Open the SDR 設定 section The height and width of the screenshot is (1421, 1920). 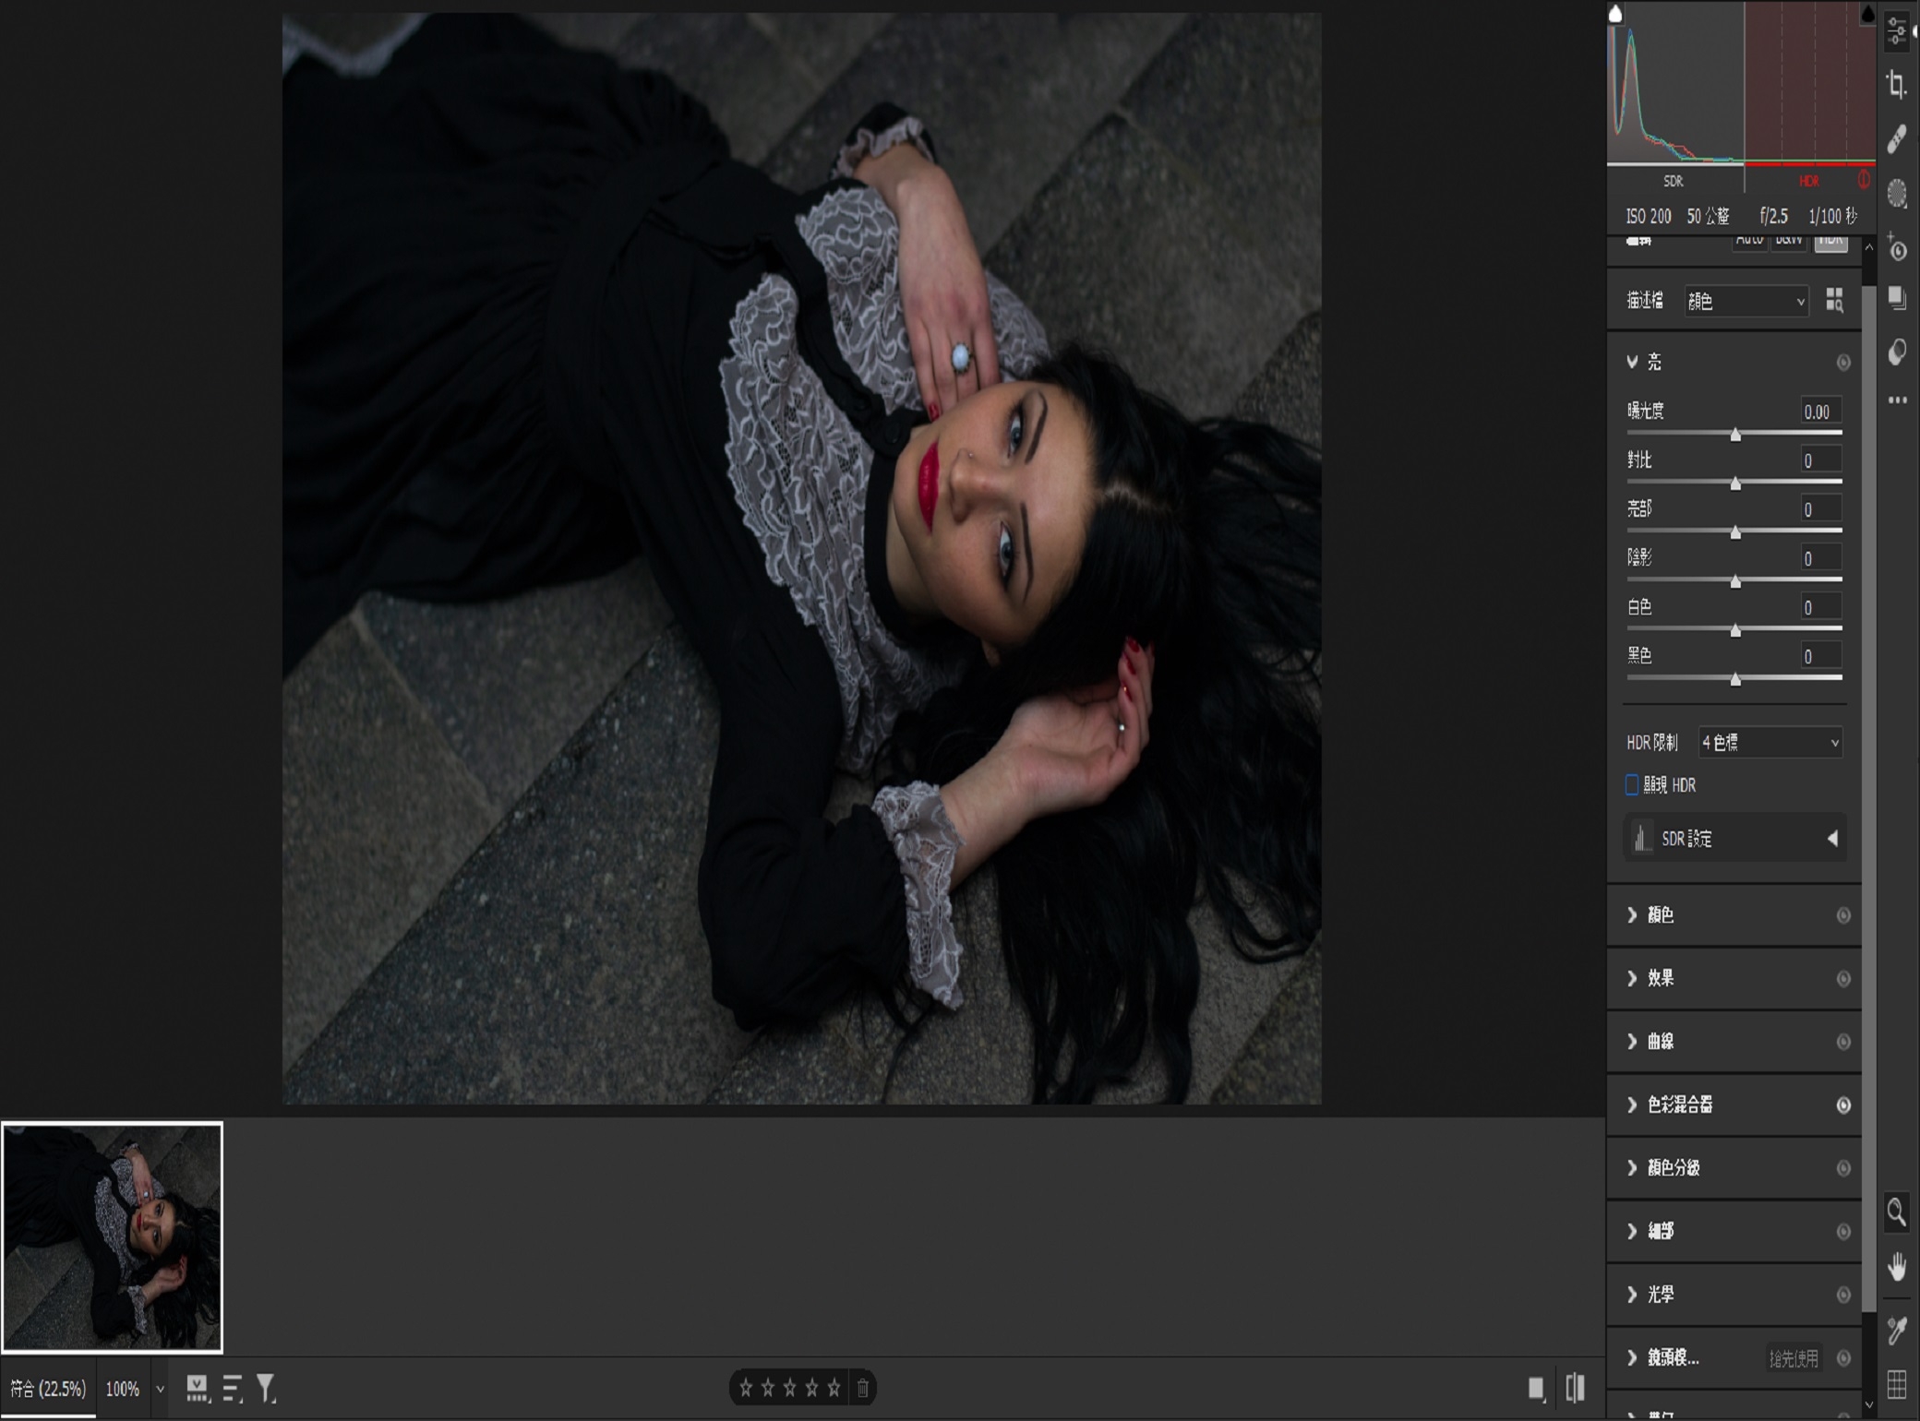click(x=1734, y=839)
